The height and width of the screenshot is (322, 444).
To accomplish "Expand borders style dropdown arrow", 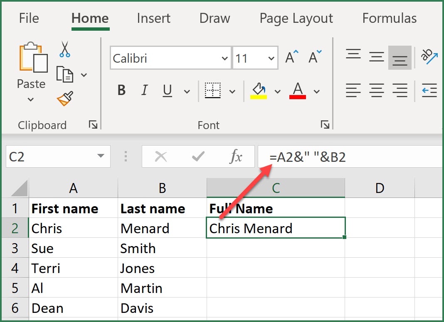I will click(x=232, y=92).
